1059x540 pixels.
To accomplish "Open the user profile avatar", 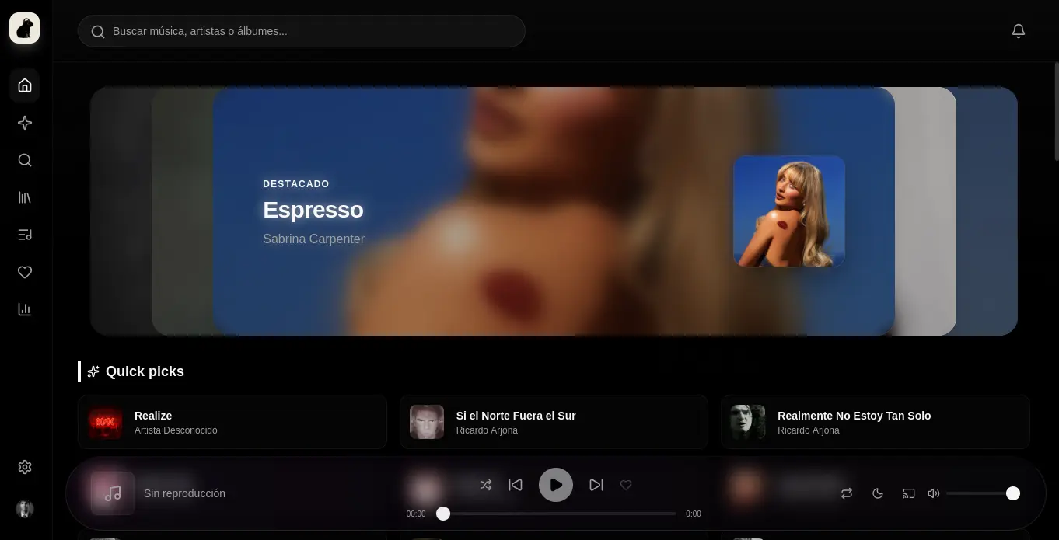I will [25, 509].
